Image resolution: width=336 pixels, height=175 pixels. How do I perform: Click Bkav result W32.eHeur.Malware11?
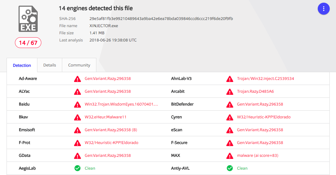click(105, 117)
